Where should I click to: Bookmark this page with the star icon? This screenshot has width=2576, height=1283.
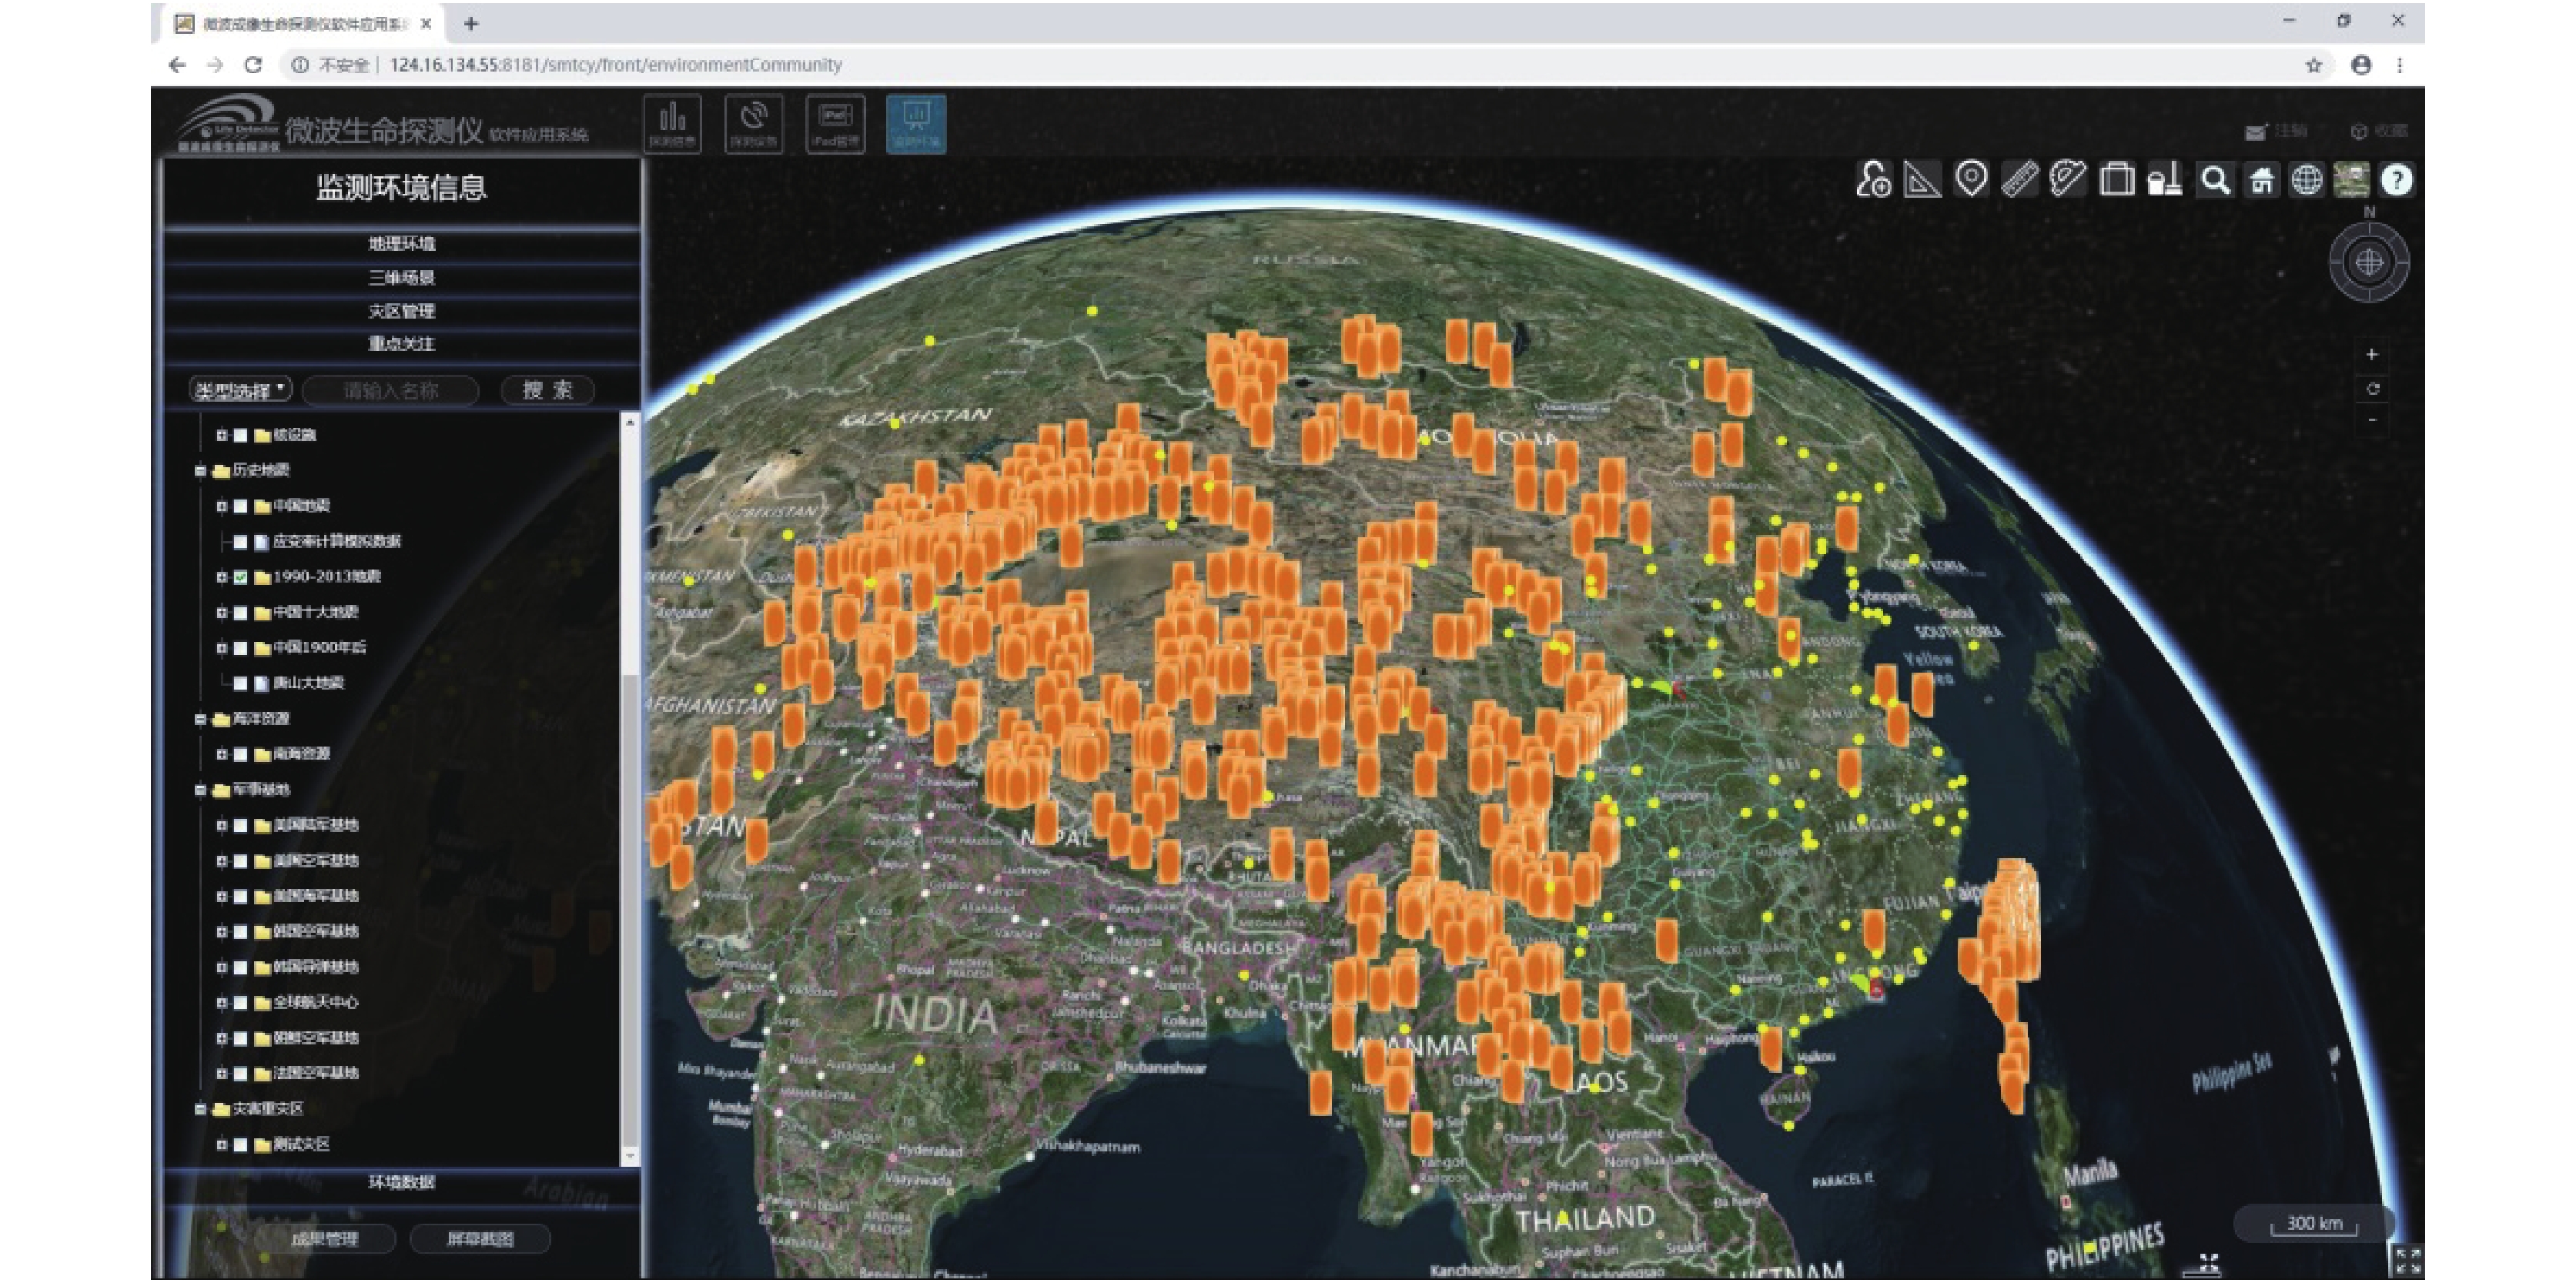pyautogui.click(x=2313, y=65)
